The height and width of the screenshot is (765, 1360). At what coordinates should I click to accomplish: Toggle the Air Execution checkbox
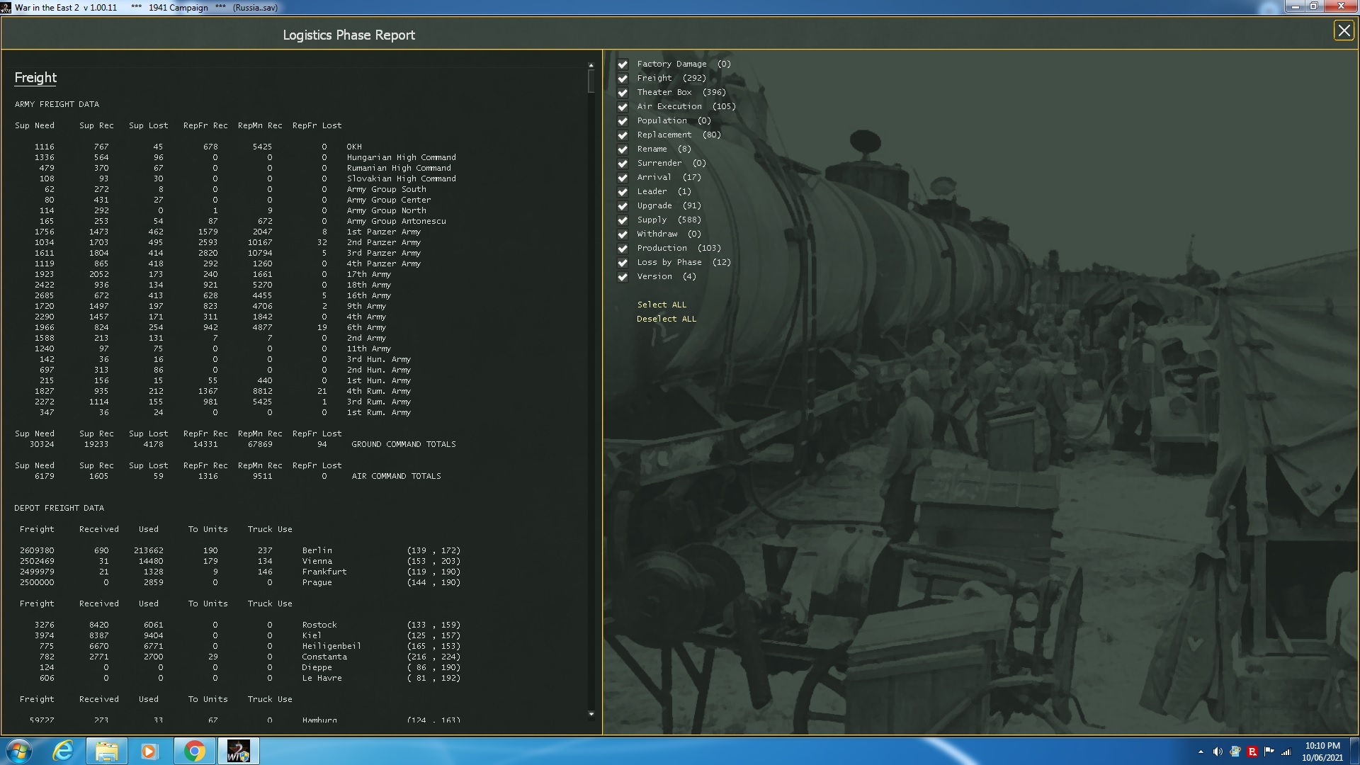pyautogui.click(x=623, y=106)
